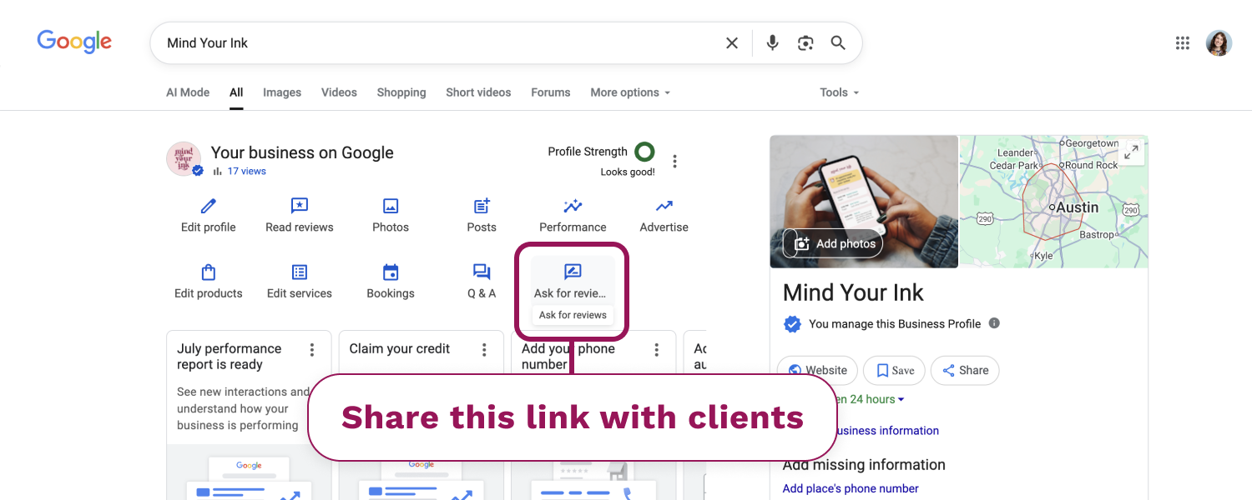This screenshot has height=500, width=1252.
Task: Open the Bookings shortcut
Action: pyautogui.click(x=391, y=282)
